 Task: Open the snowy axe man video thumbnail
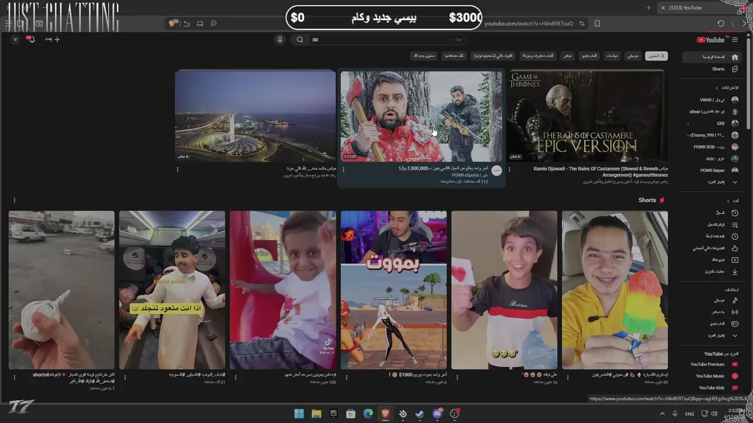click(421, 116)
